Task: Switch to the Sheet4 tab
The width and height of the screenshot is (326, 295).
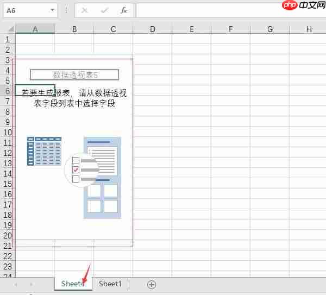Action: pos(73,284)
